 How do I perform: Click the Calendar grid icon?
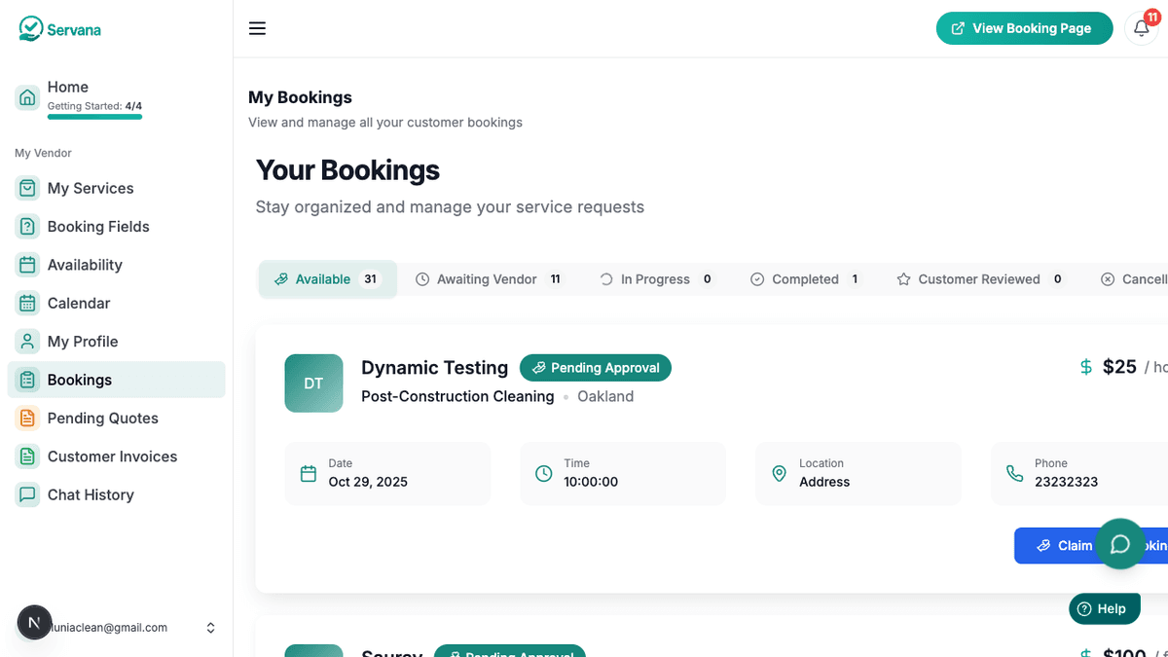click(x=27, y=303)
